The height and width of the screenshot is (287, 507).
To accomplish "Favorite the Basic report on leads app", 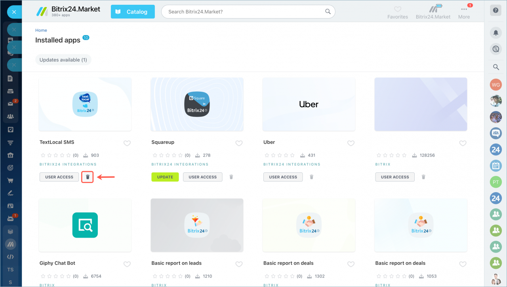I will click(239, 264).
